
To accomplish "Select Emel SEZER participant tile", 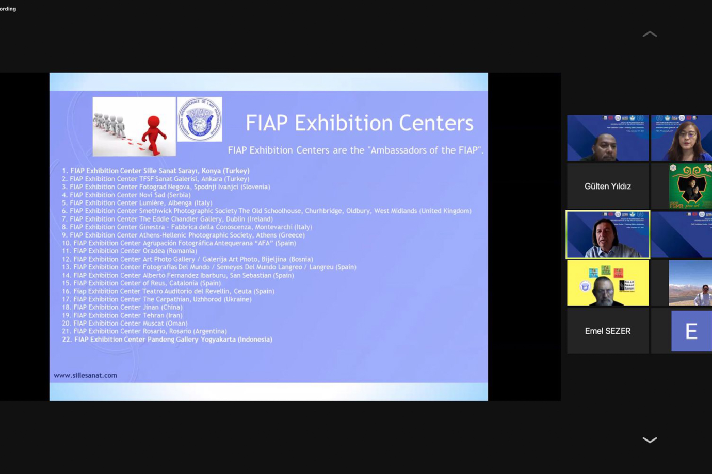I will pyautogui.click(x=607, y=331).
